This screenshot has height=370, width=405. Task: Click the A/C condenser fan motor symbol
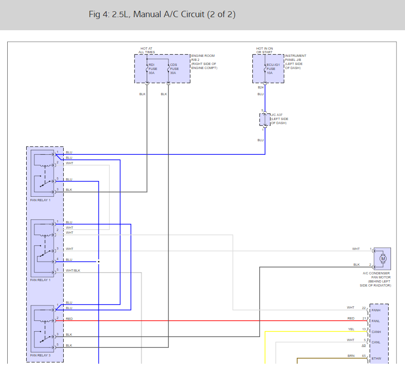[x=382, y=259]
